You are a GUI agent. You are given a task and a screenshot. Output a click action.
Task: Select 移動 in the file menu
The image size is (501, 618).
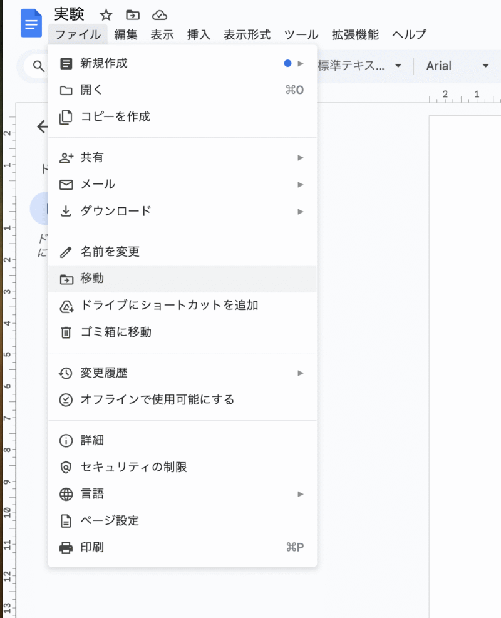click(92, 279)
